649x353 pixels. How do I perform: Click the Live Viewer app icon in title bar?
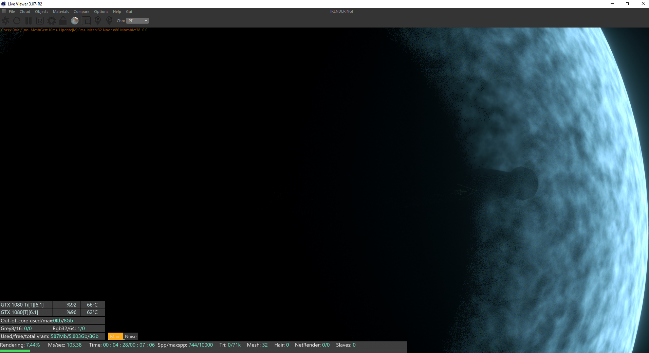3,4
